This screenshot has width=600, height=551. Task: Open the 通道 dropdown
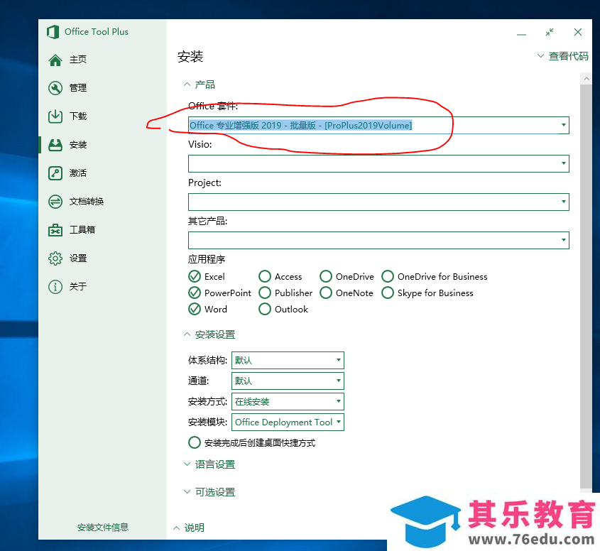pos(288,381)
